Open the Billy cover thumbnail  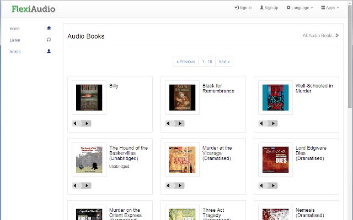[89, 97]
